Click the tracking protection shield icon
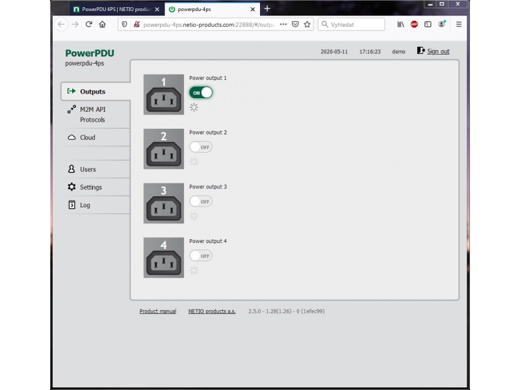Viewport: 520px width, 390px height. [x=124, y=24]
